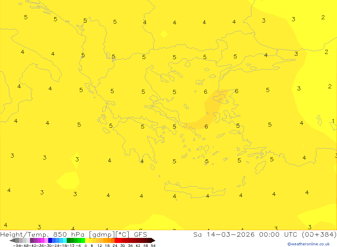
Task: Pick the dark green legend swatch
Action: click(68, 241)
